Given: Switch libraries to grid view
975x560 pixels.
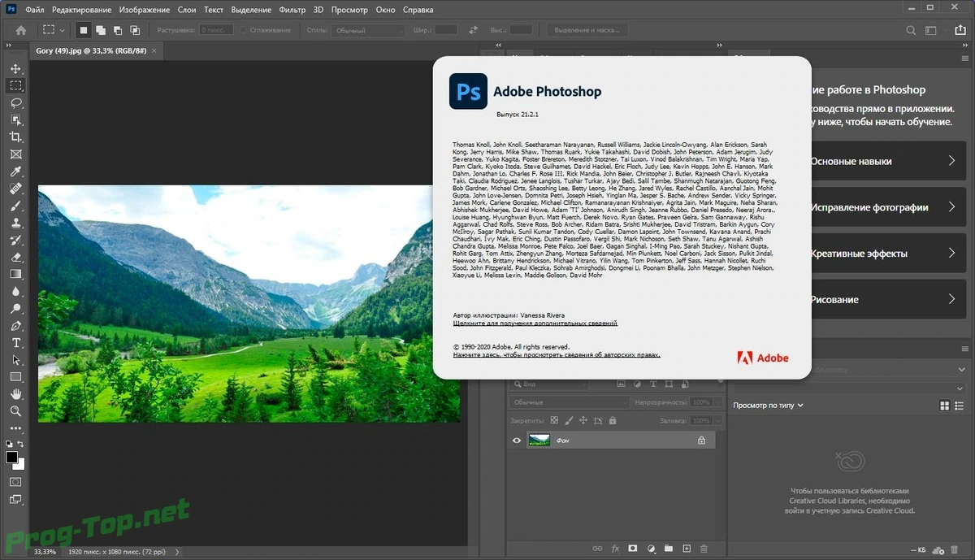Looking at the screenshot, I should 944,406.
